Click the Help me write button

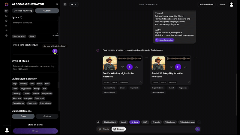[19, 36]
